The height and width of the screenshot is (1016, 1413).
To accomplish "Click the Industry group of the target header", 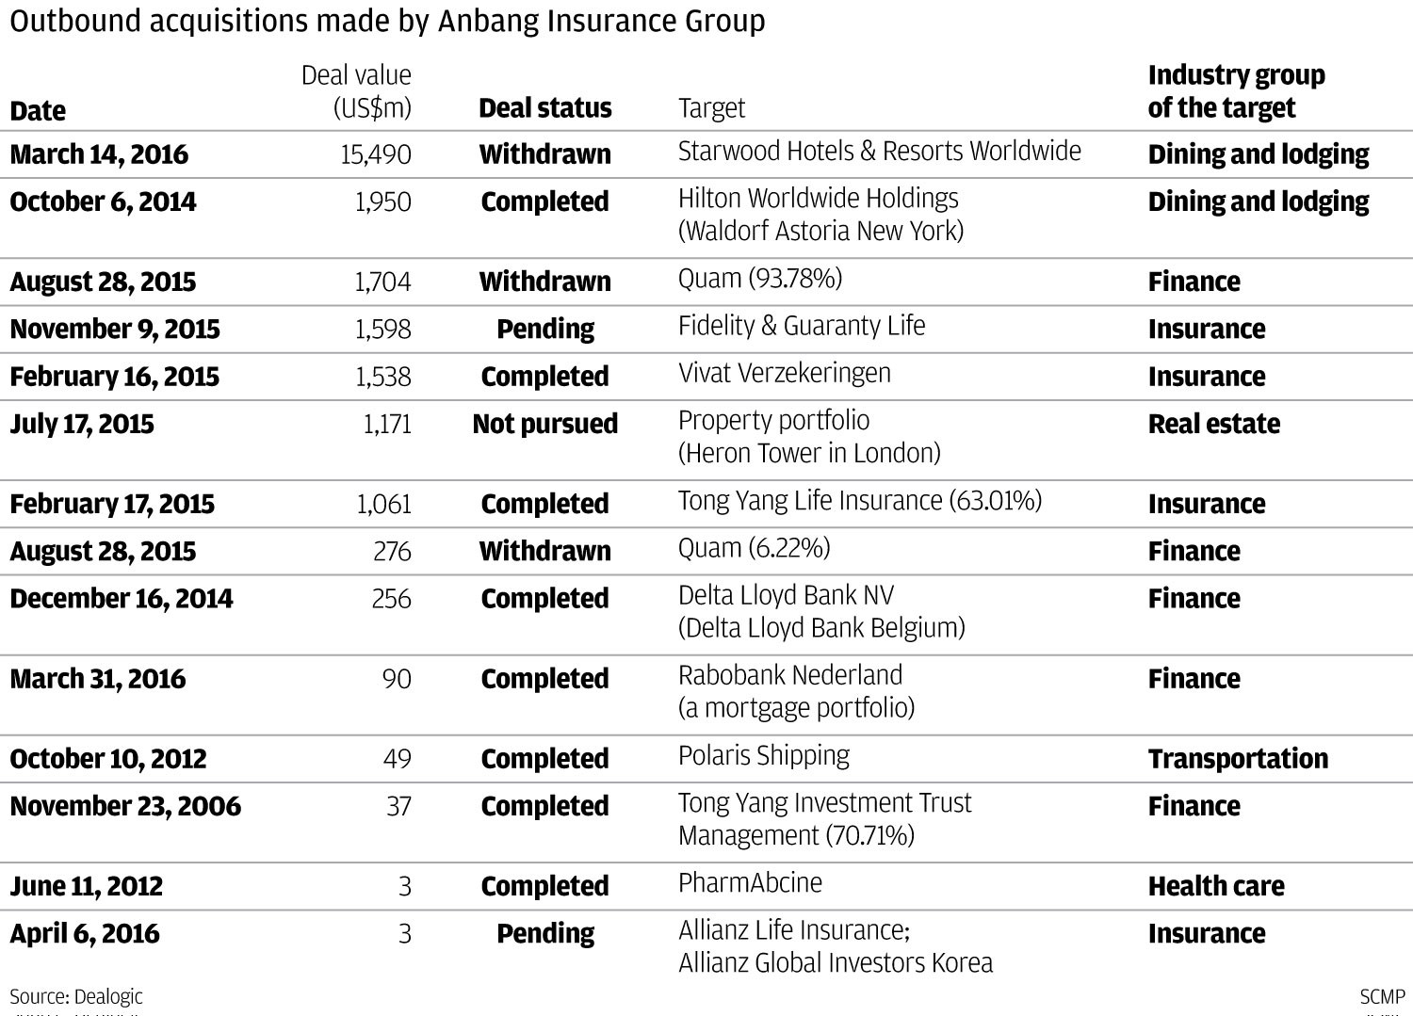I will coord(1235,91).
